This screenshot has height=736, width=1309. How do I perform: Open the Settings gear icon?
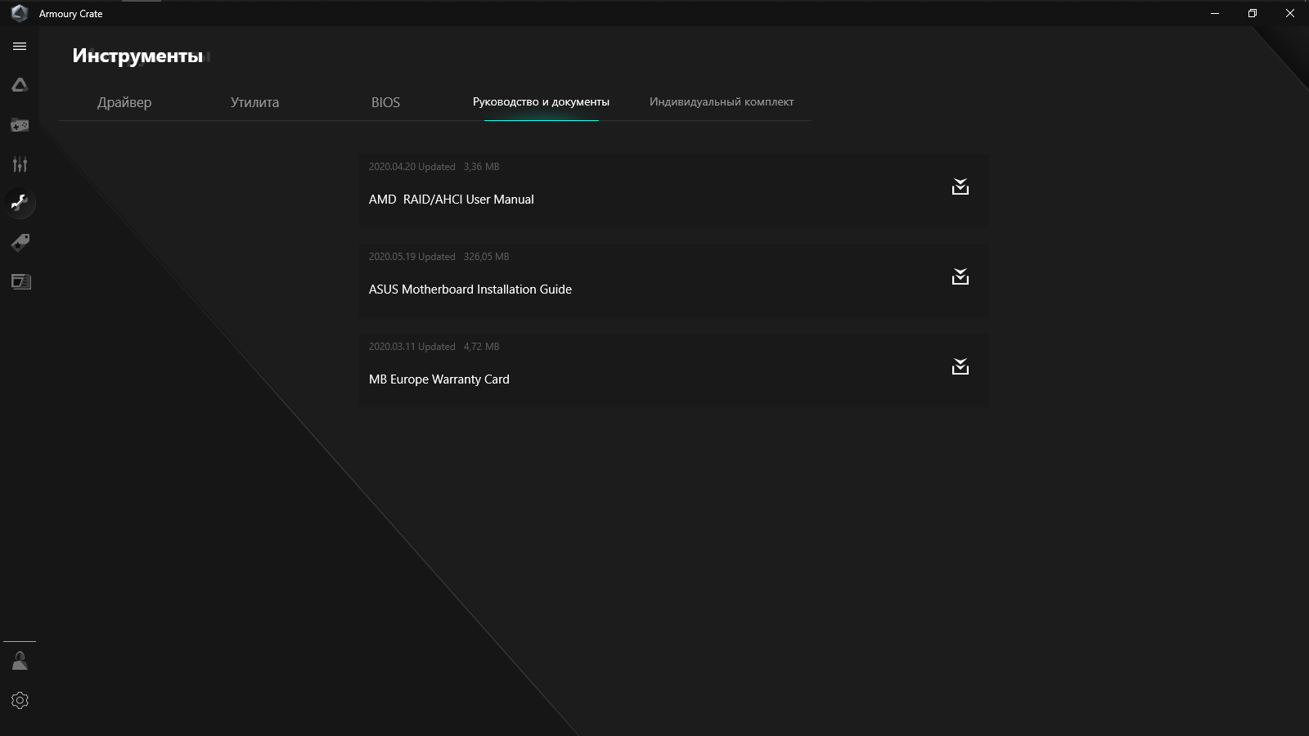(x=20, y=701)
